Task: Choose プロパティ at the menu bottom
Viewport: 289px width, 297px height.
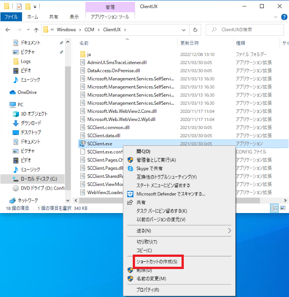Action: pos(148,290)
